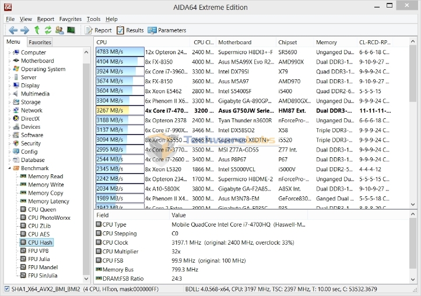Screen dimensions: 421x296
Task: Open the FPU Mandel benchmark
Action: coord(43,267)
